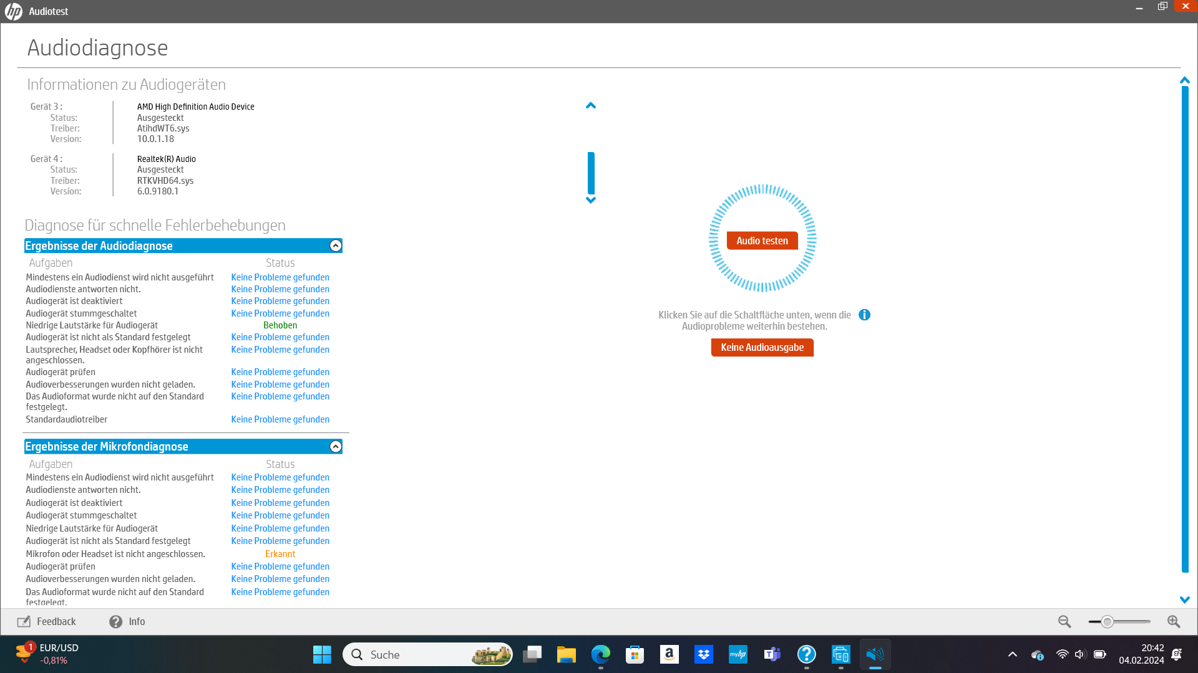The width and height of the screenshot is (1198, 673).
Task: Show hidden system tray icons
Action: [1013, 654]
